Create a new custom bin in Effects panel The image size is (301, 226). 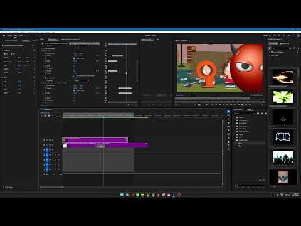pyautogui.click(x=260, y=180)
